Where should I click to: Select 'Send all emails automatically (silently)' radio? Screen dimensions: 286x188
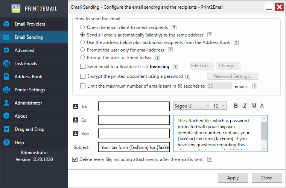[82, 35]
